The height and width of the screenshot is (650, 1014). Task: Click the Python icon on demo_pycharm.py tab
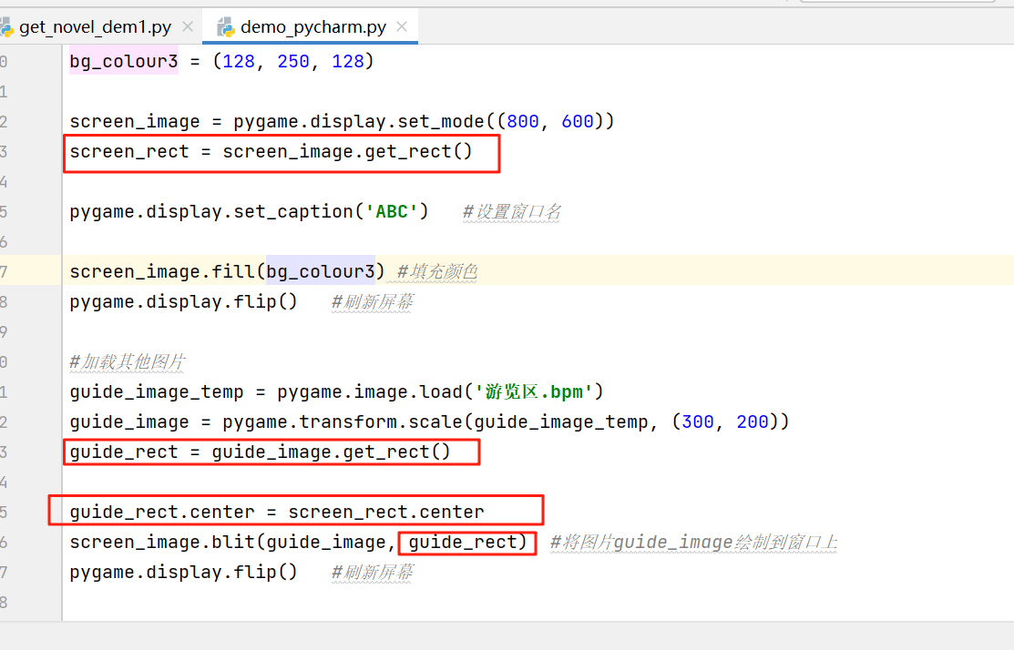pyautogui.click(x=224, y=26)
